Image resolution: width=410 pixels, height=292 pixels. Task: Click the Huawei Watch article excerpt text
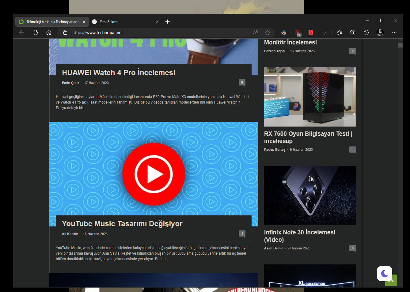point(153,102)
